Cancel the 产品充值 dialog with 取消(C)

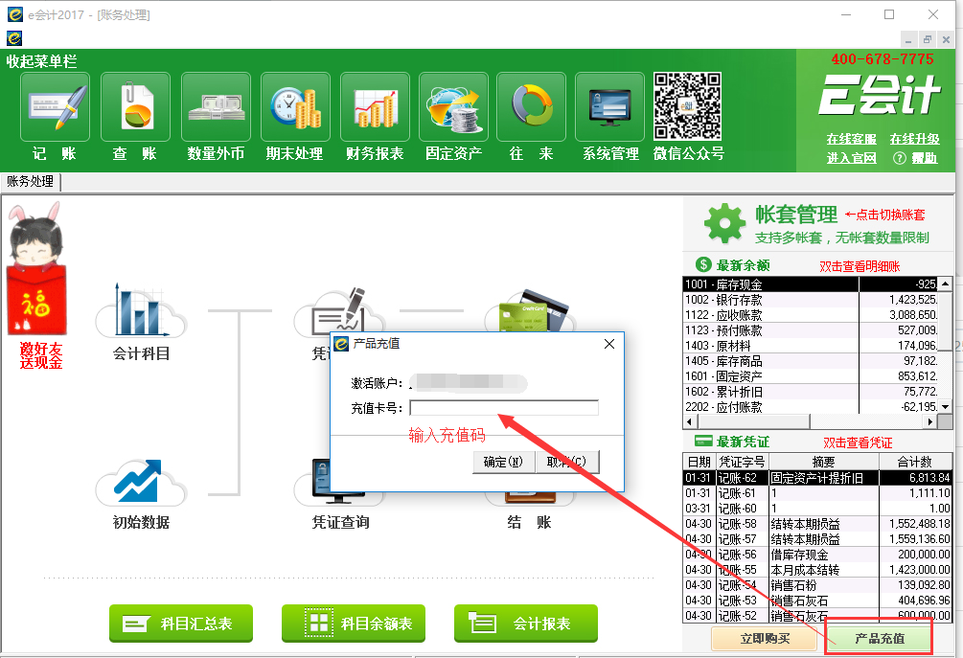click(567, 462)
